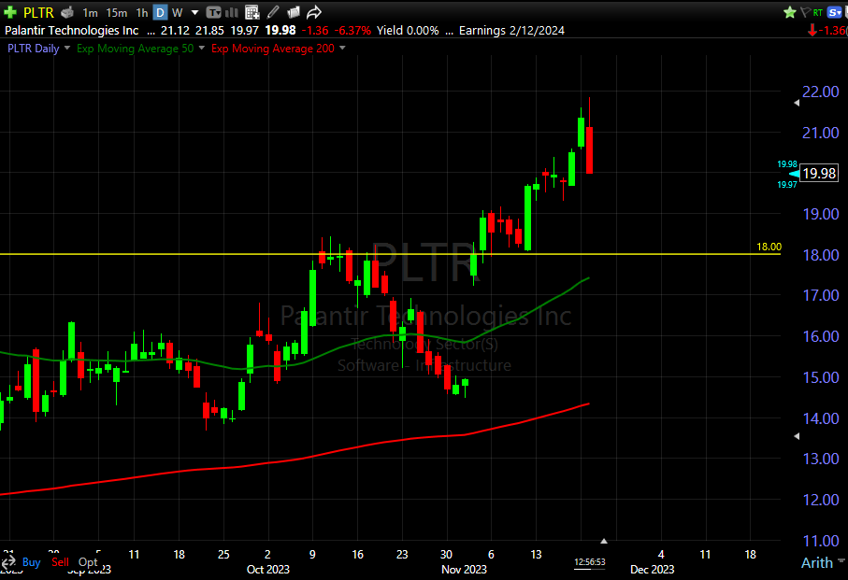The image size is (848, 580).
Task: Click the boxed 19.98 price tag on axis
Action: (x=819, y=174)
